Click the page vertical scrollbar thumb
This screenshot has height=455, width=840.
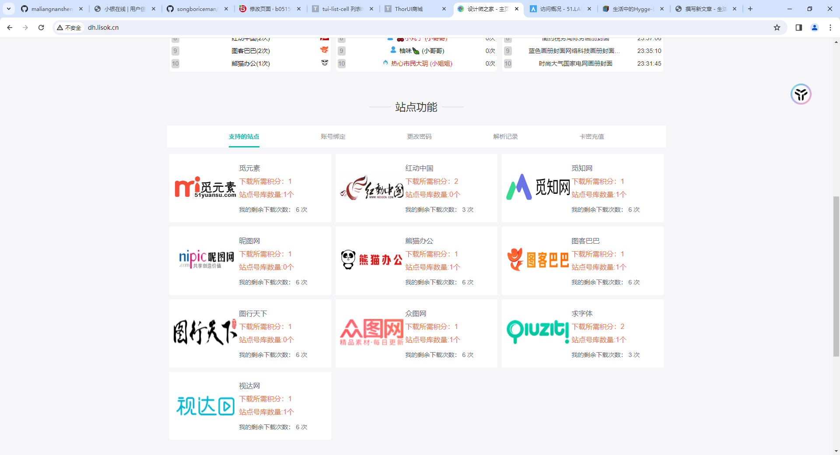pyautogui.click(x=836, y=276)
